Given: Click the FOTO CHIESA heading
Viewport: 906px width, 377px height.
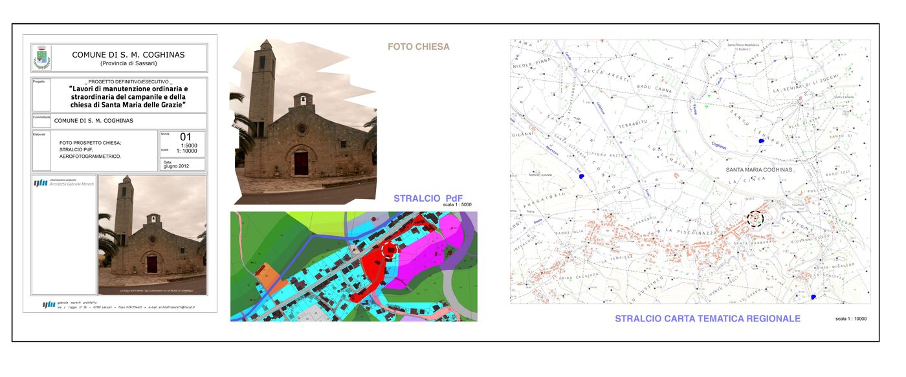Looking at the screenshot, I should pos(419,47).
